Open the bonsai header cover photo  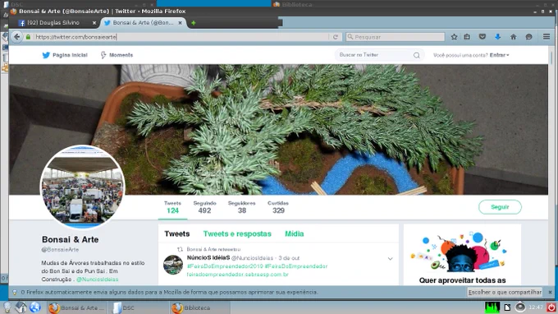click(x=279, y=129)
